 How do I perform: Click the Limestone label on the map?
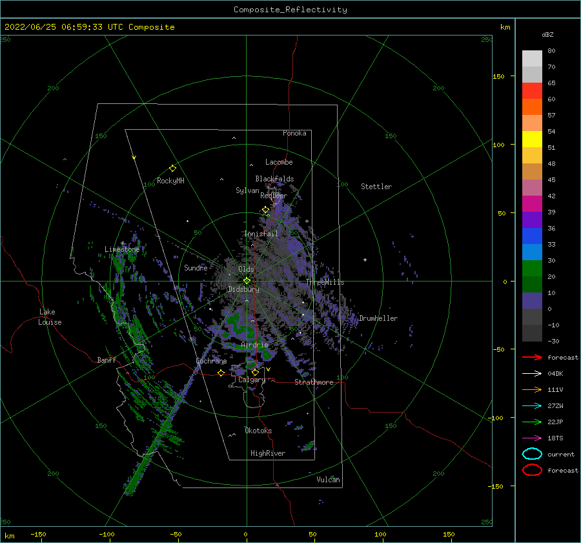click(122, 249)
